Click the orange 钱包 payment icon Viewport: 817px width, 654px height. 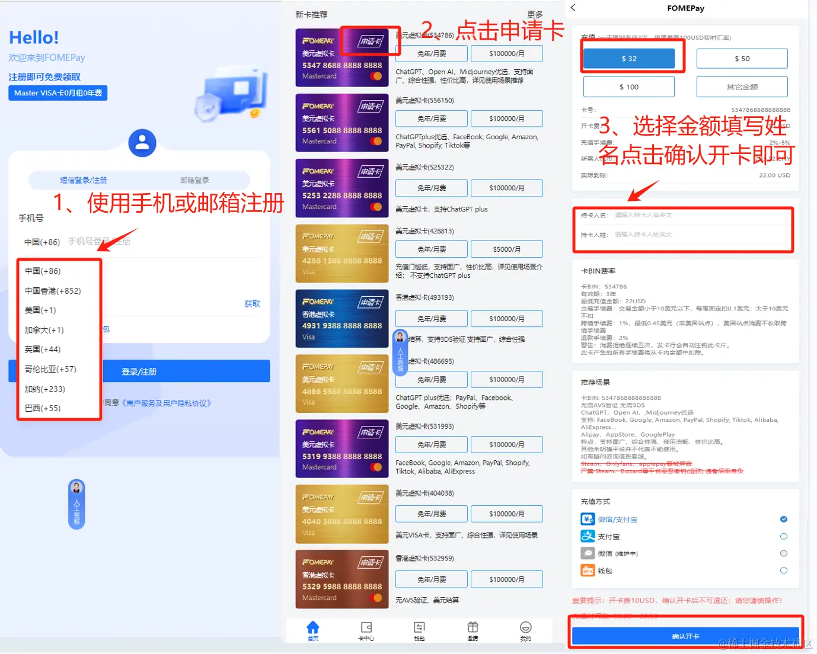tap(588, 570)
